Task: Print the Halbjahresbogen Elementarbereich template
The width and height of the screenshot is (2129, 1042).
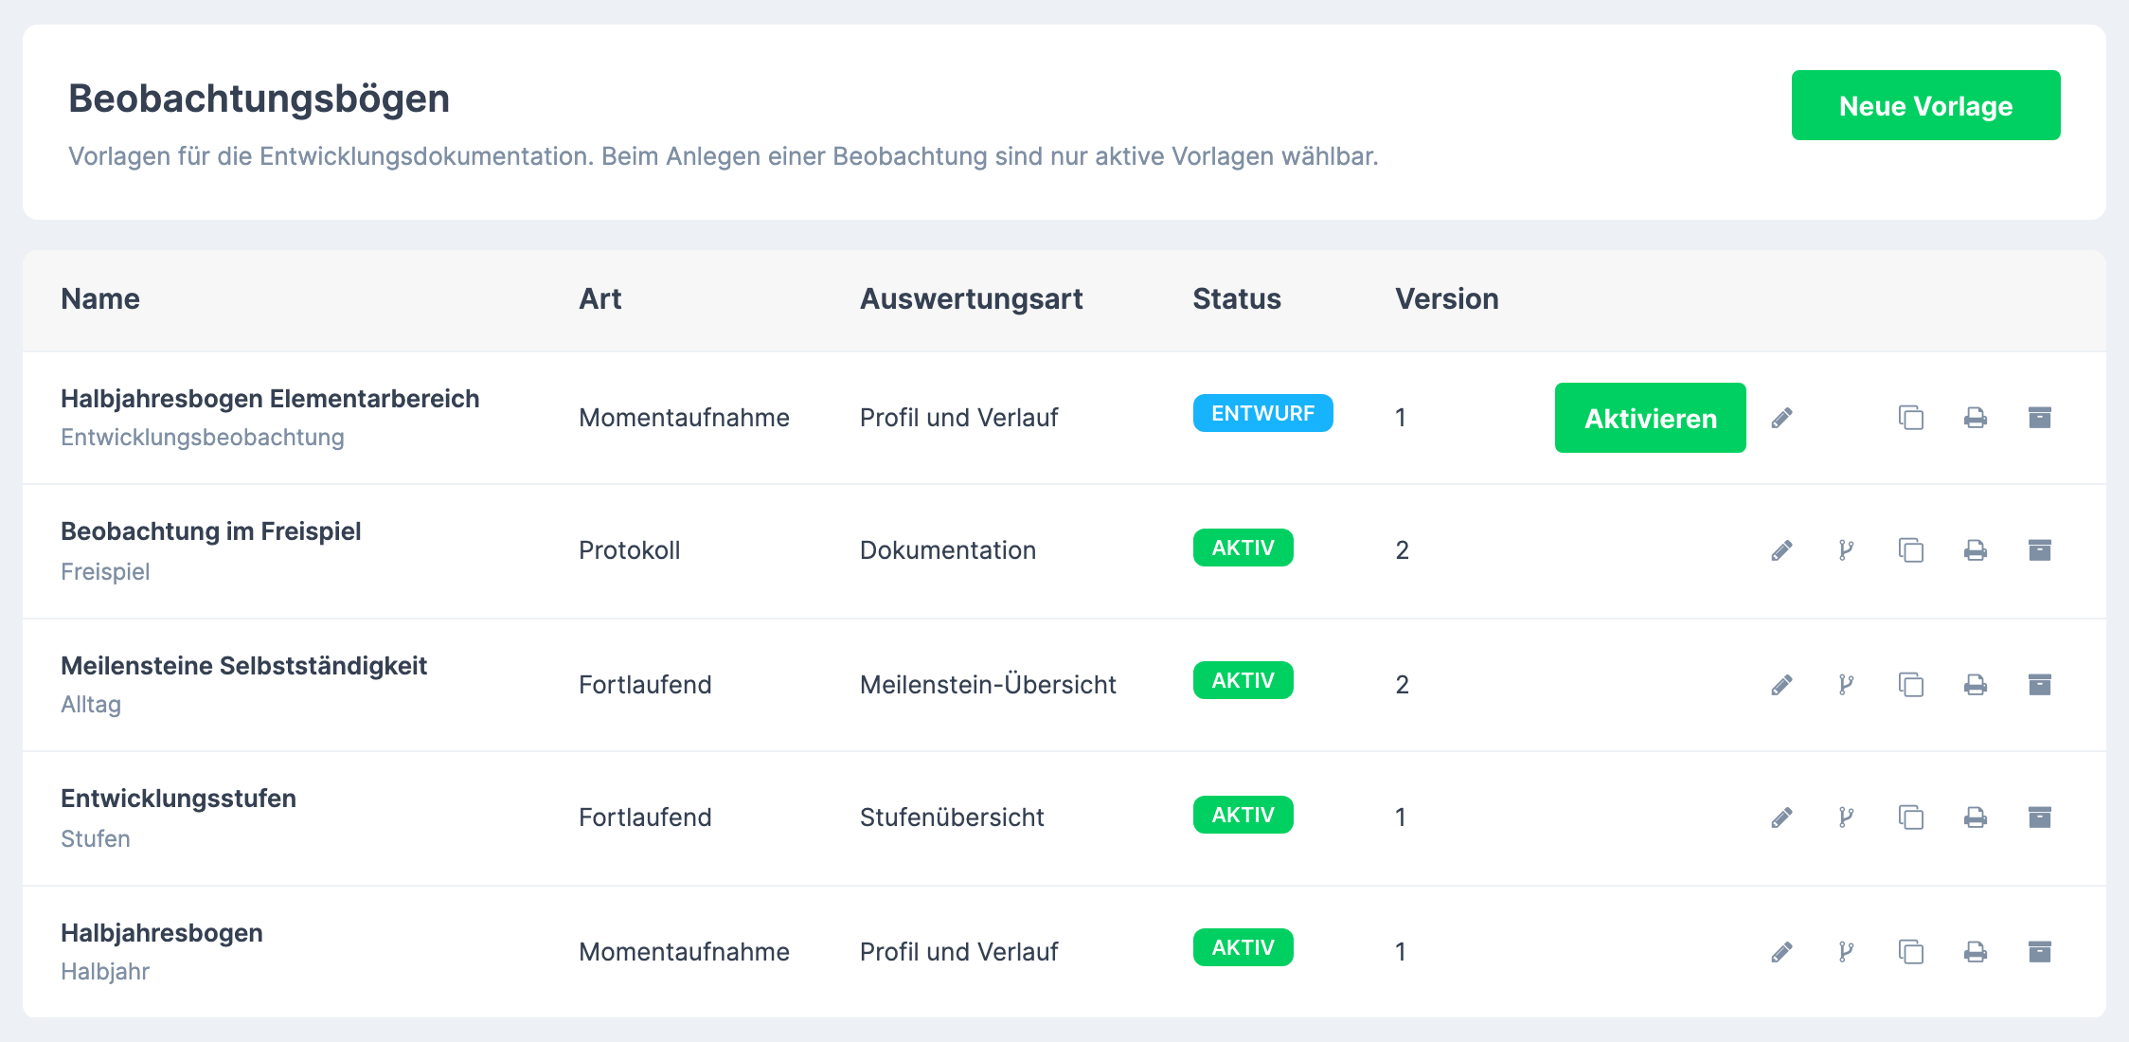Action: click(x=1976, y=418)
